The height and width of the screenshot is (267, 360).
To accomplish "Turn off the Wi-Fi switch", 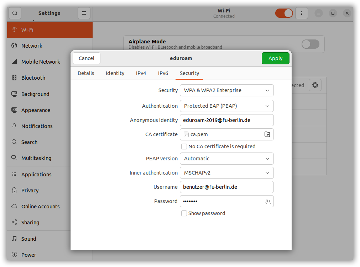I will coord(284,13).
